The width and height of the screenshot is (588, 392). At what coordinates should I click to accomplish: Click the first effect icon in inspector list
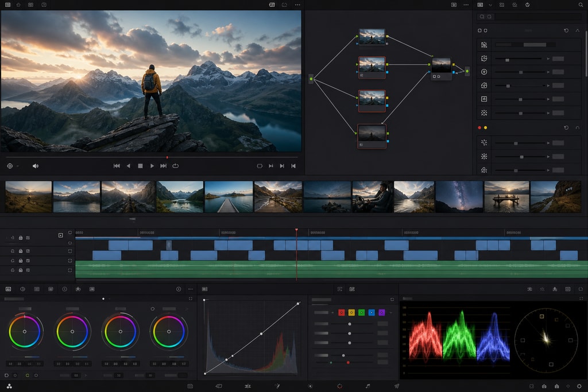tap(484, 45)
